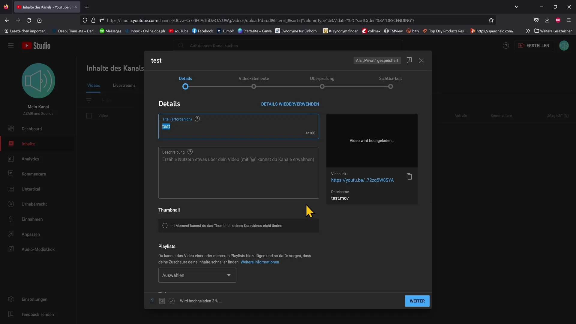Viewport: 576px width, 324px height.
Task: Switch to the Video-Elemente tab
Action: 253,79
